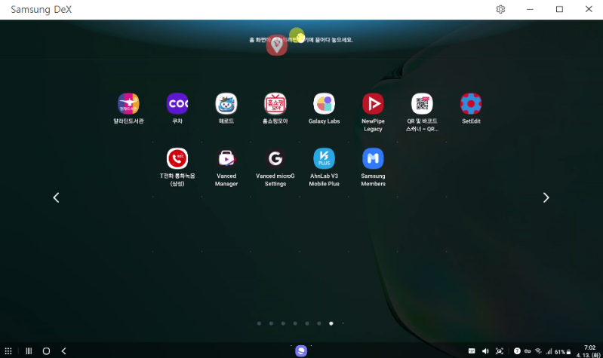Image resolution: width=603 pixels, height=358 pixels.
Task: Open Vanced microG Settings
Action: pyautogui.click(x=275, y=158)
